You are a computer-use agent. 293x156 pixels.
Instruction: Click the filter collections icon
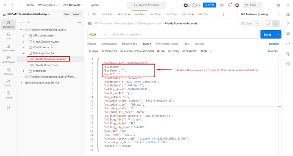[x=29, y=23]
